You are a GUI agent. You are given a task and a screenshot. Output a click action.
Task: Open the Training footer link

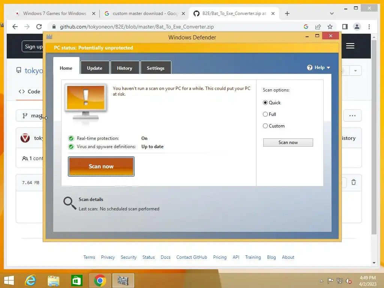[x=253, y=257]
